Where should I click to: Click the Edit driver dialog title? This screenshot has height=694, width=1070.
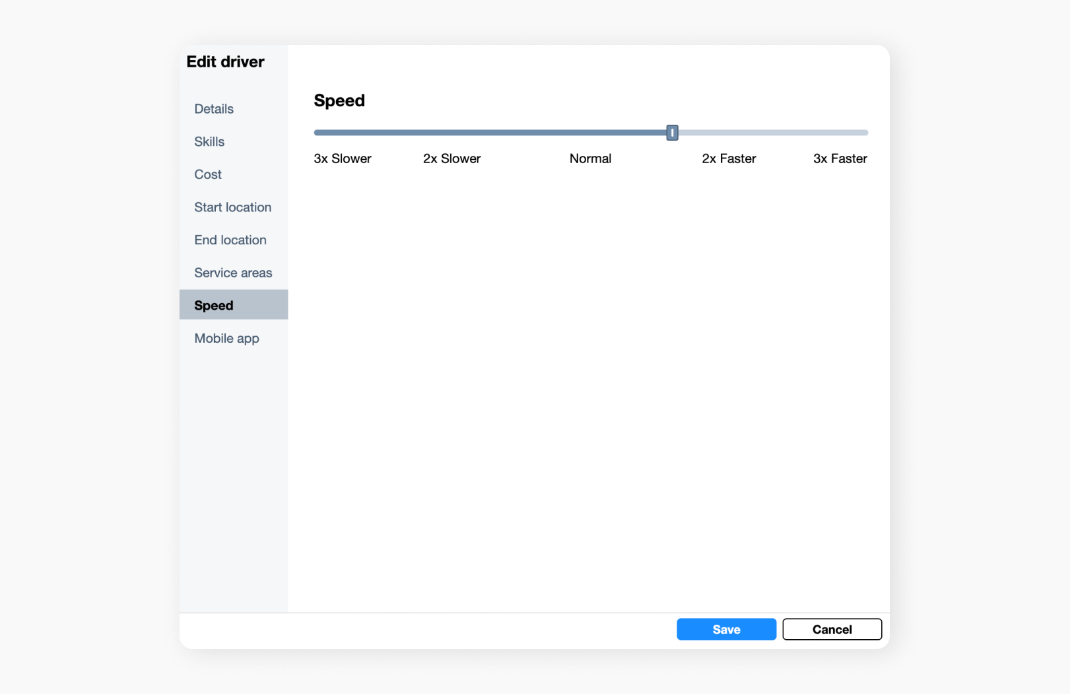click(225, 62)
